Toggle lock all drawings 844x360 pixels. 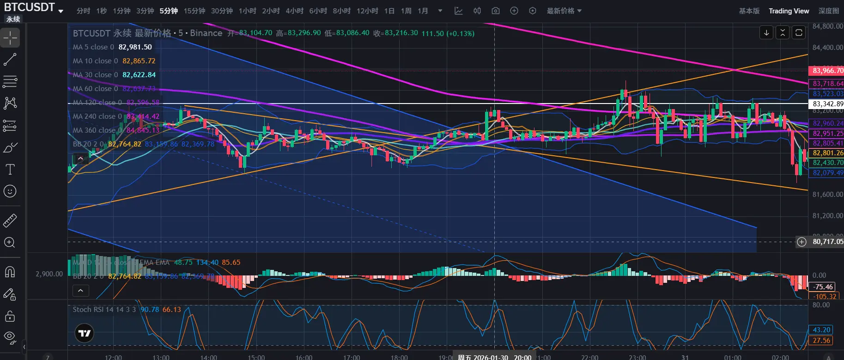(10, 316)
